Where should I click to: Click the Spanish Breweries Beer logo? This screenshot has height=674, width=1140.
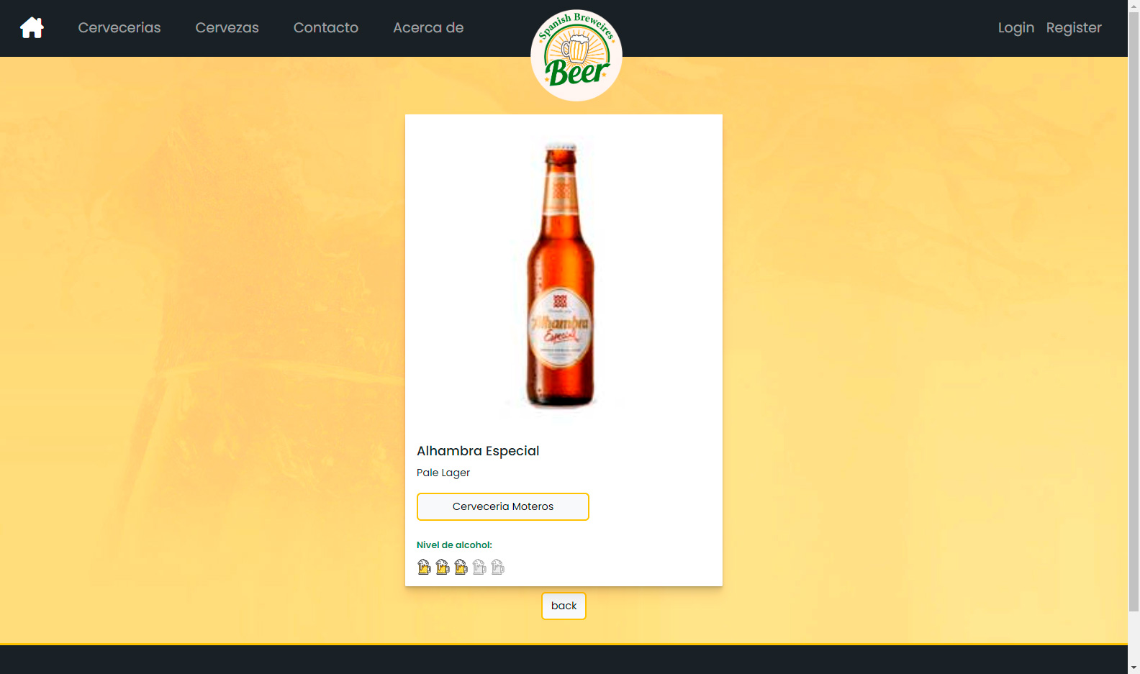(576, 55)
